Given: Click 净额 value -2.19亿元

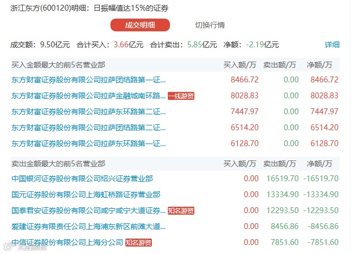Looking at the screenshot, I should pos(262,45).
